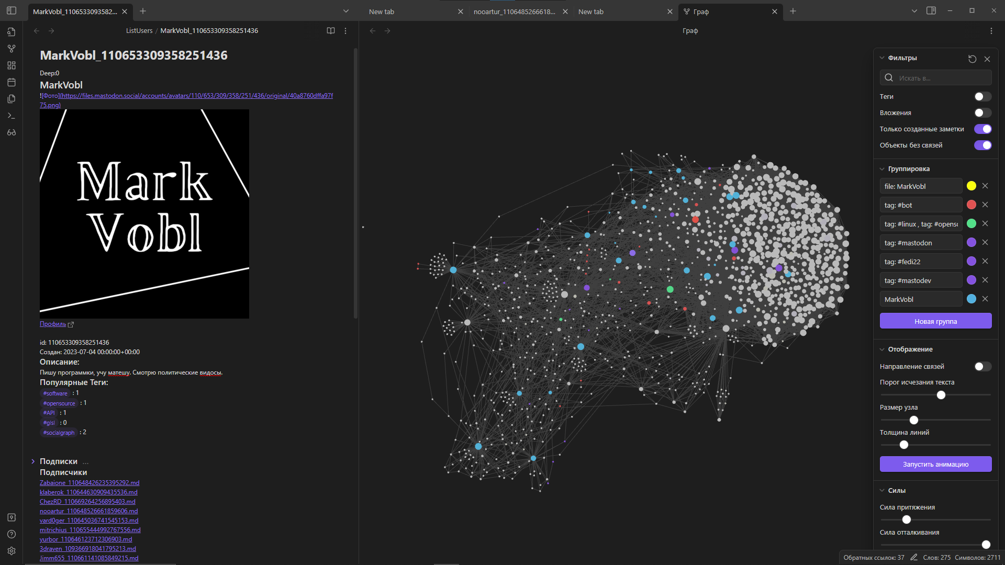The height and width of the screenshot is (565, 1005).
Task: Close the nooartur tab
Action: point(565,12)
